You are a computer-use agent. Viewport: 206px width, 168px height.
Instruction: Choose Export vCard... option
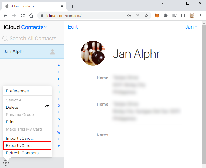point(27,146)
